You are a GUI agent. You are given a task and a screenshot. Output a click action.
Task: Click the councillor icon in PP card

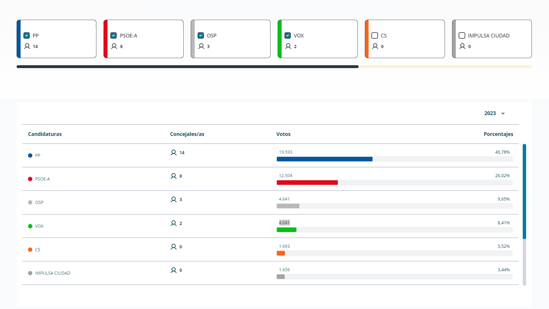pyautogui.click(x=27, y=46)
